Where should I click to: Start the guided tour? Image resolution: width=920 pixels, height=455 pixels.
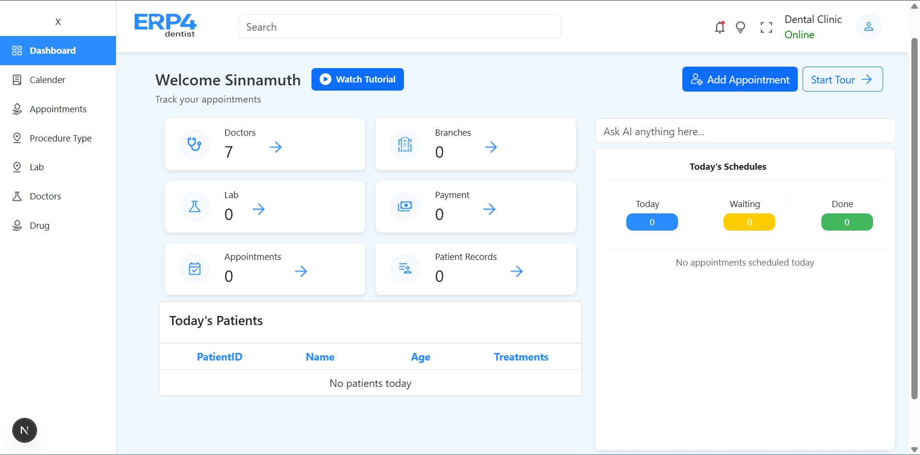click(842, 79)
